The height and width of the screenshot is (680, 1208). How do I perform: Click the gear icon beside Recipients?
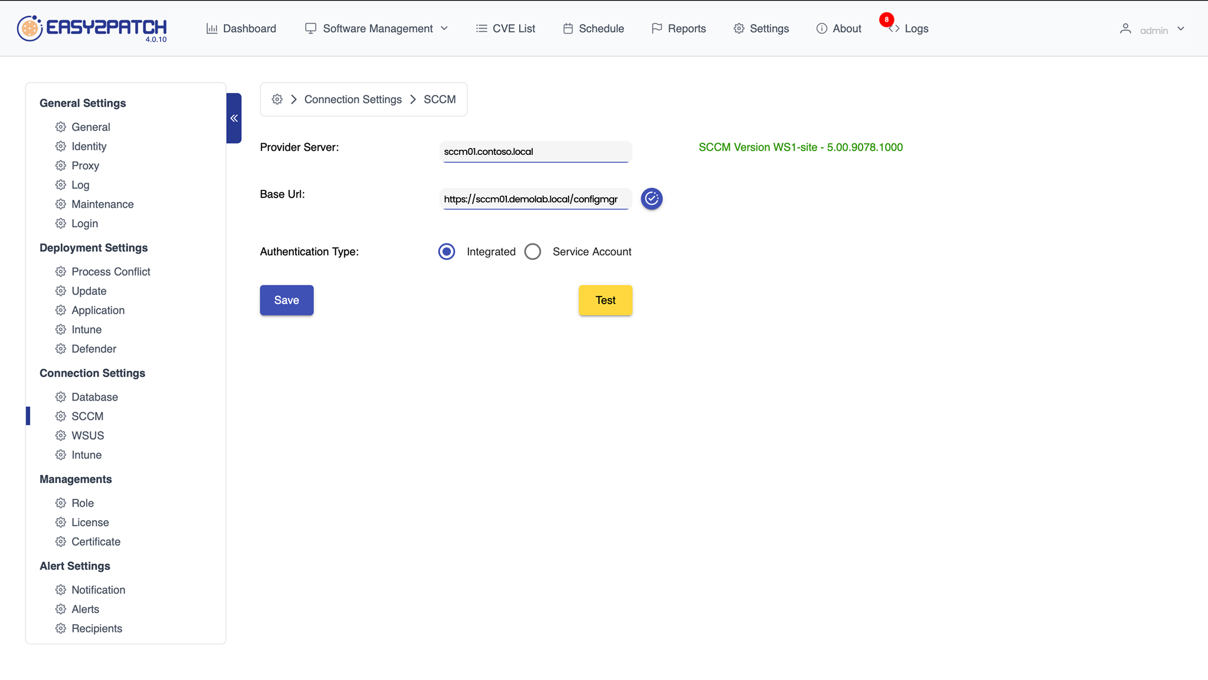tap(61, 628)
